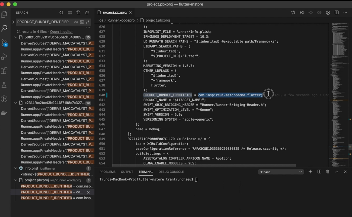Kill the terminal with trash icon
This screenshot has height=217, width=352.
[328, 172]
